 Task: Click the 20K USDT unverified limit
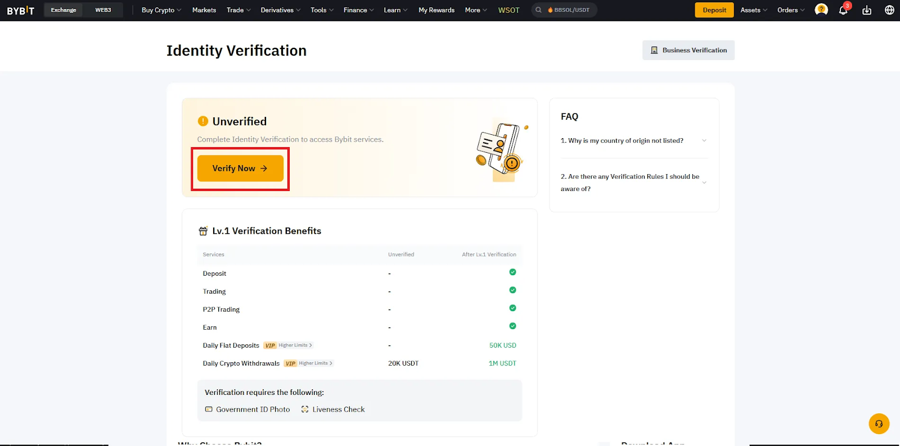point(403,363)
